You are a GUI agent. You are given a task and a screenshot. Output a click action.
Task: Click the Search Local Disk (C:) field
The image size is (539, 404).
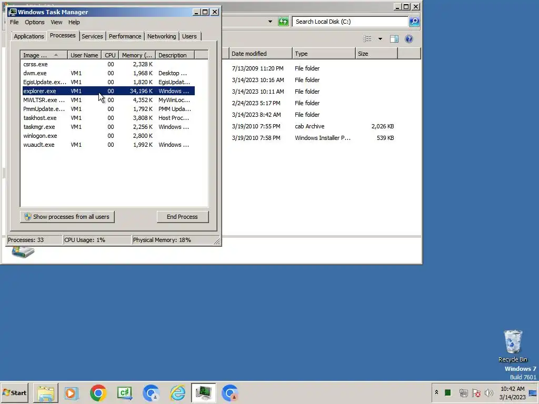pos(350,22)
